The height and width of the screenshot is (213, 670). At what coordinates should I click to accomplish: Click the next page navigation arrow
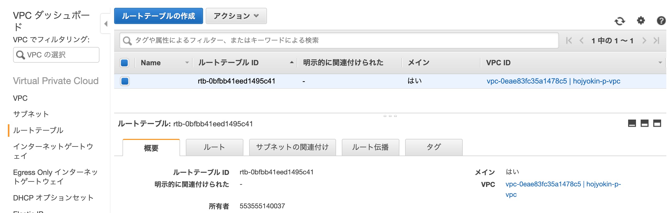coord(645,40)
